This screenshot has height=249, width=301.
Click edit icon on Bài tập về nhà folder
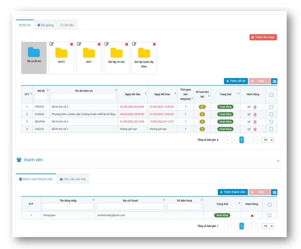[x=107, y=44]
